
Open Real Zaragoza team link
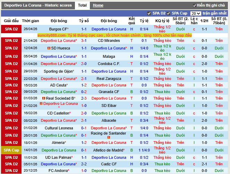(x=109, y=79)
